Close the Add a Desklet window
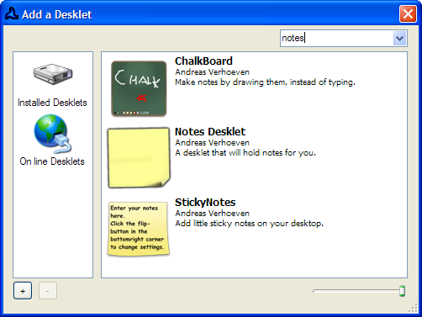 (408, 14)
